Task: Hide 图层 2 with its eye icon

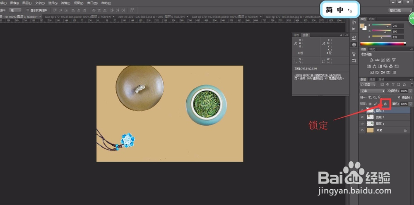Action: click(x=362, y=117)
